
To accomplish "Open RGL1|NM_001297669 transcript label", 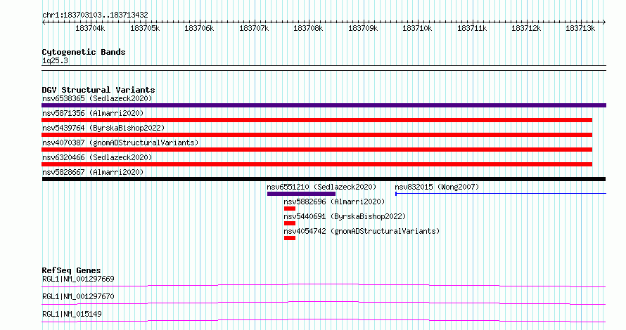I will 78,279.
